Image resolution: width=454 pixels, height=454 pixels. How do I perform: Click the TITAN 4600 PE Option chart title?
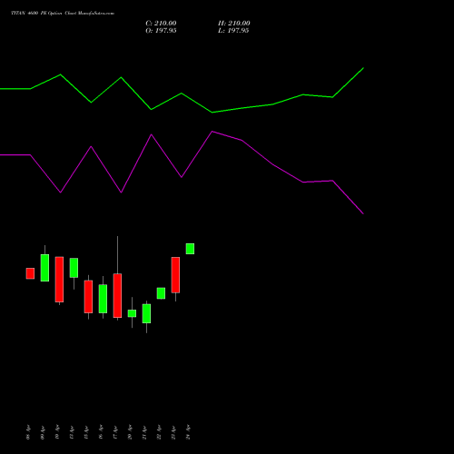click(x=63, y=14)
